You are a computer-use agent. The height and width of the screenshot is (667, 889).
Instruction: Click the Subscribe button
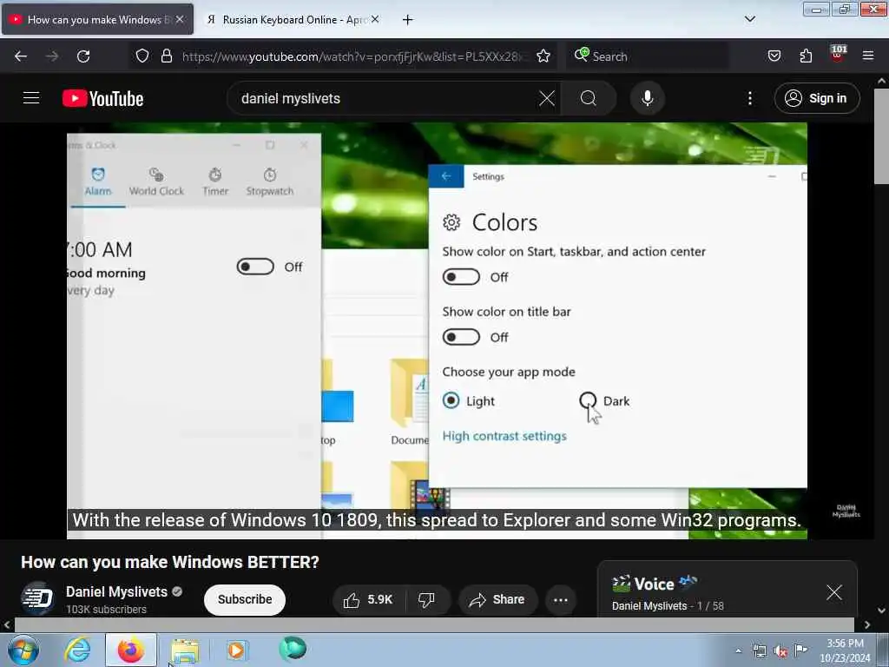(x=244, y=599)
